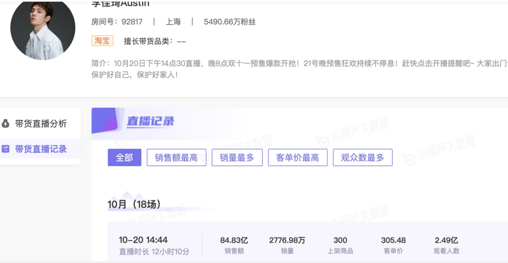This screenshot has width=508, height=263.
Task: Click the 2.49亿 观看人数 value
Action: [446, 240]
